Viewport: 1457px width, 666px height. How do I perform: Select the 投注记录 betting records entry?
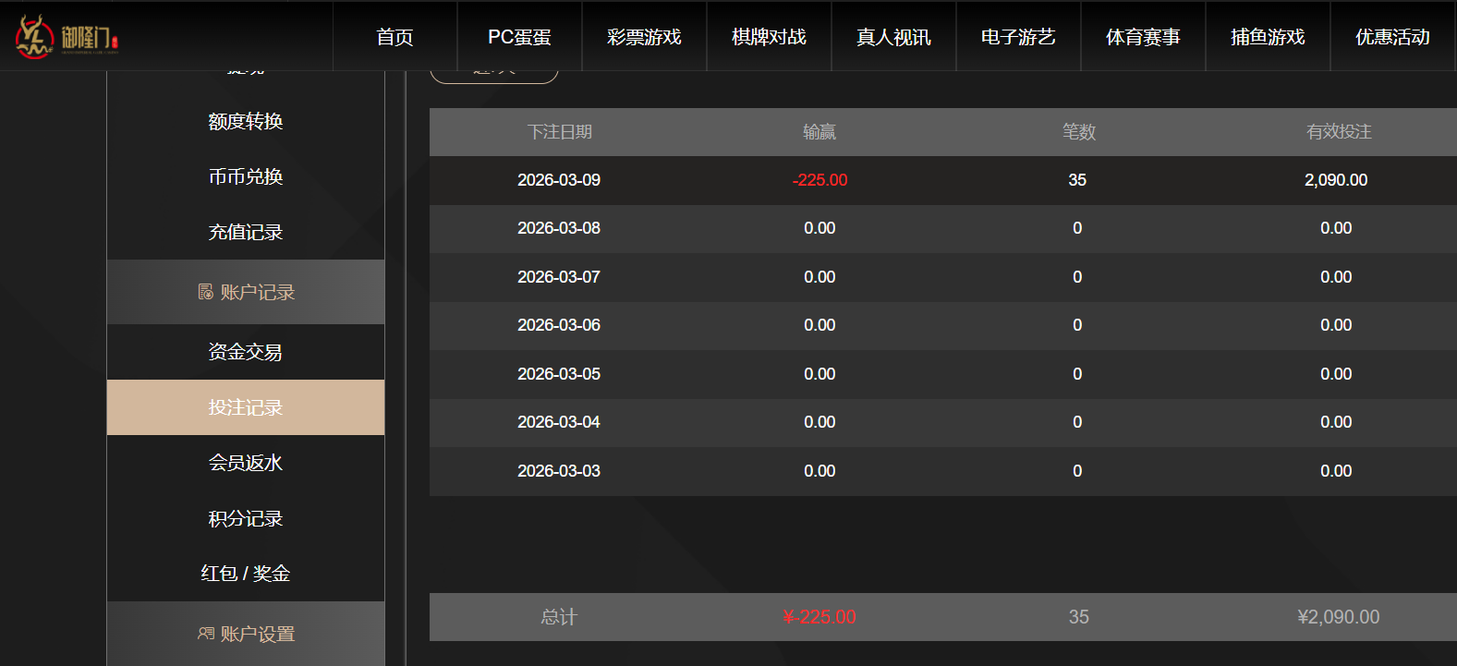pyautogui.click(x=245, y=406)
